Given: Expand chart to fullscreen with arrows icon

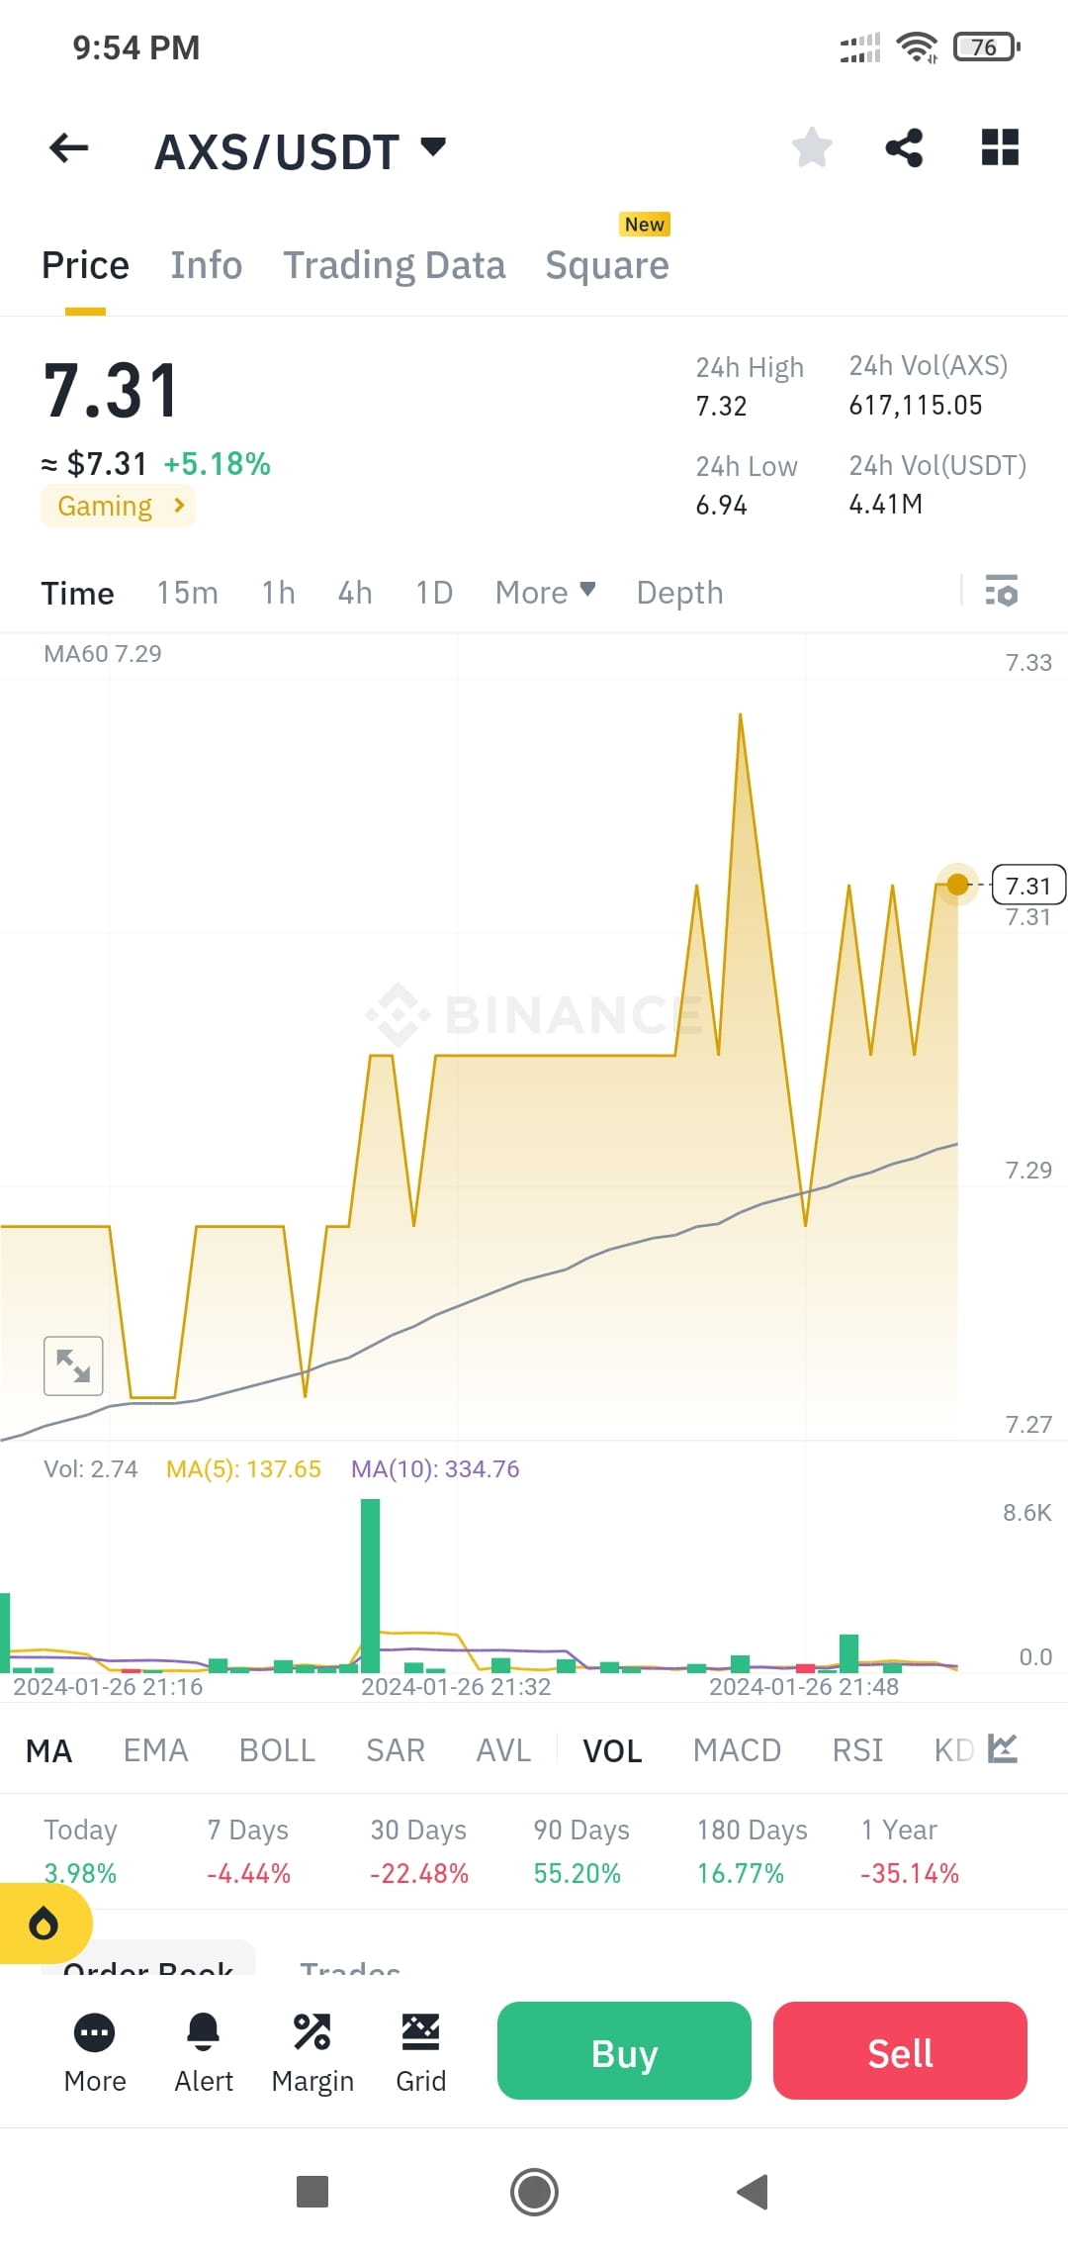Looking at the screenshot, I should point(73,1365).
